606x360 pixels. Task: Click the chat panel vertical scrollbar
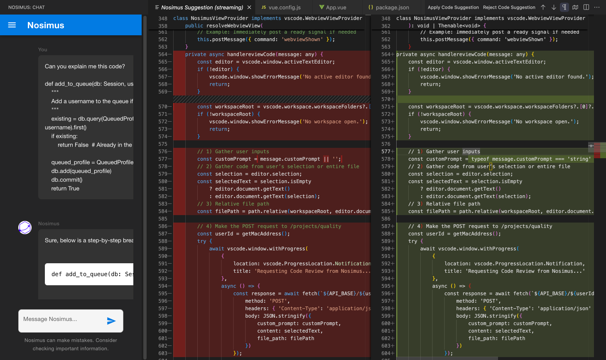pyautogui.click(x=145, y=187)
